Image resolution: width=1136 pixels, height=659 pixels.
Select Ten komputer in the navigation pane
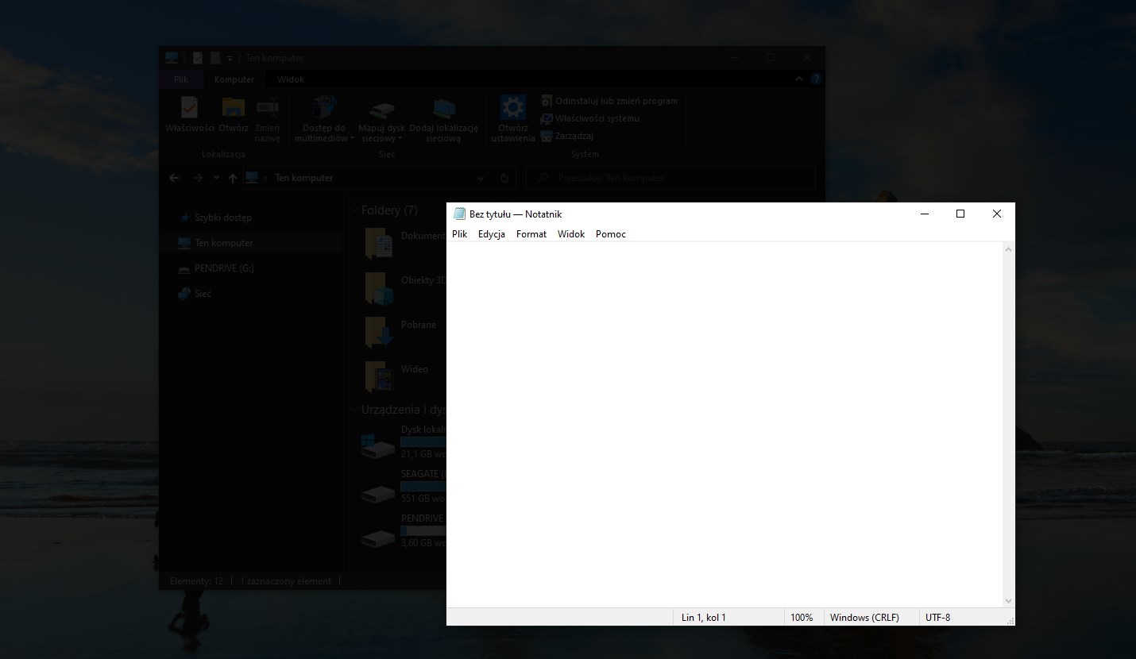[215, 243]
